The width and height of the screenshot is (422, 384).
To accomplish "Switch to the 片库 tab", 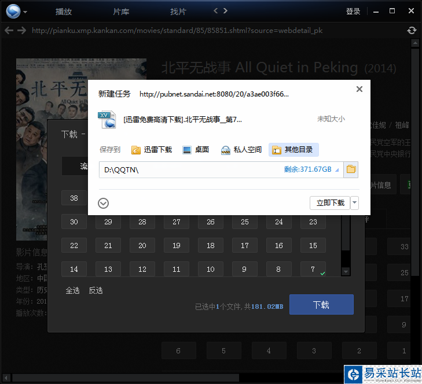I will [x=121, y=12].
